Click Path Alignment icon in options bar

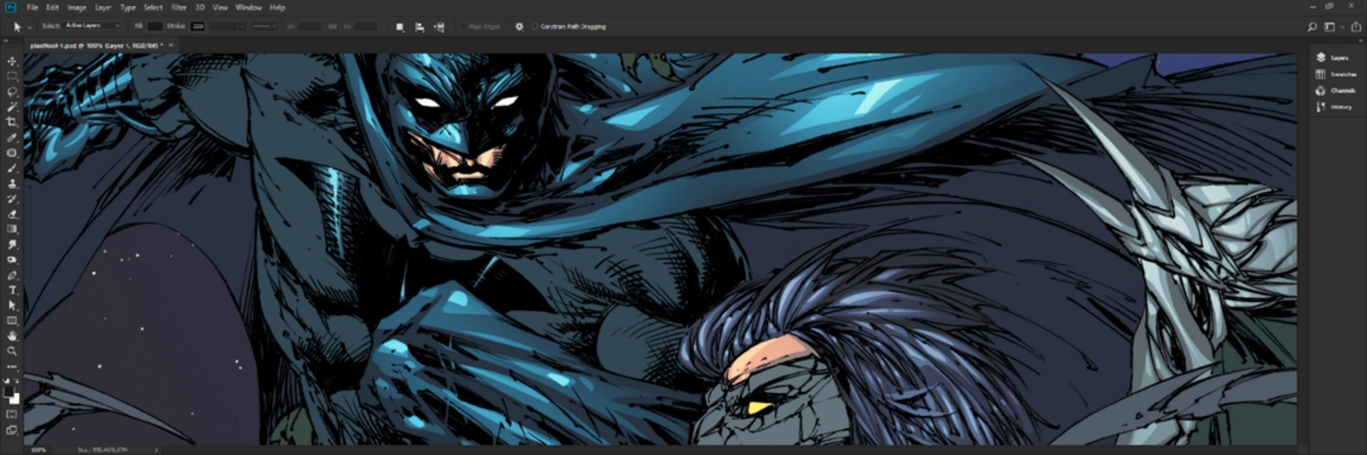(x=419, y=26)
